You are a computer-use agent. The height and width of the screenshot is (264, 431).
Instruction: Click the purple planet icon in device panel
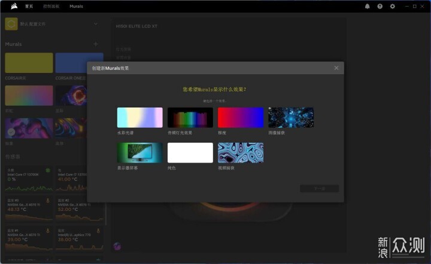[x=117, y=246]
